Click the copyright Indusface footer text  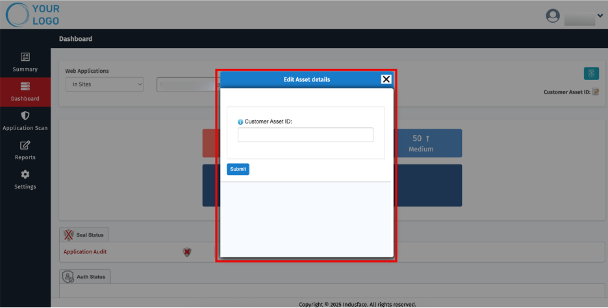click(357, 305)
